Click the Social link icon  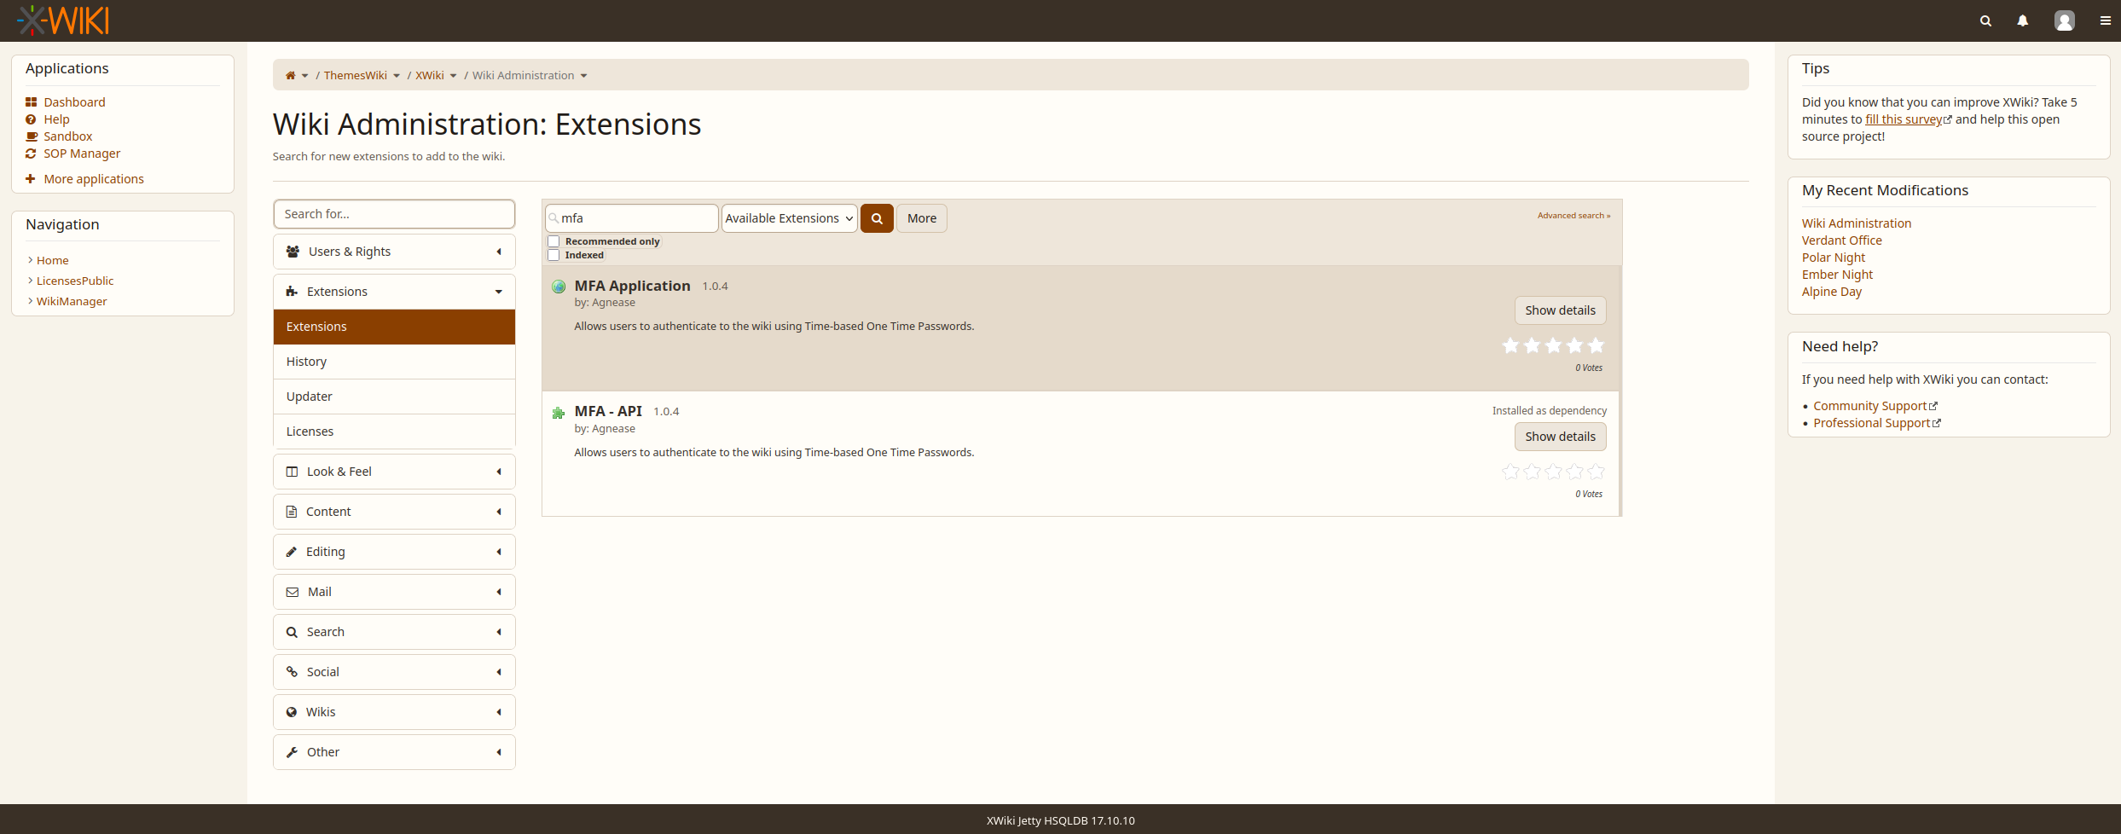tap(292, 672)
